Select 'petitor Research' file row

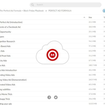pyautogui.click(x=52, y=41)
